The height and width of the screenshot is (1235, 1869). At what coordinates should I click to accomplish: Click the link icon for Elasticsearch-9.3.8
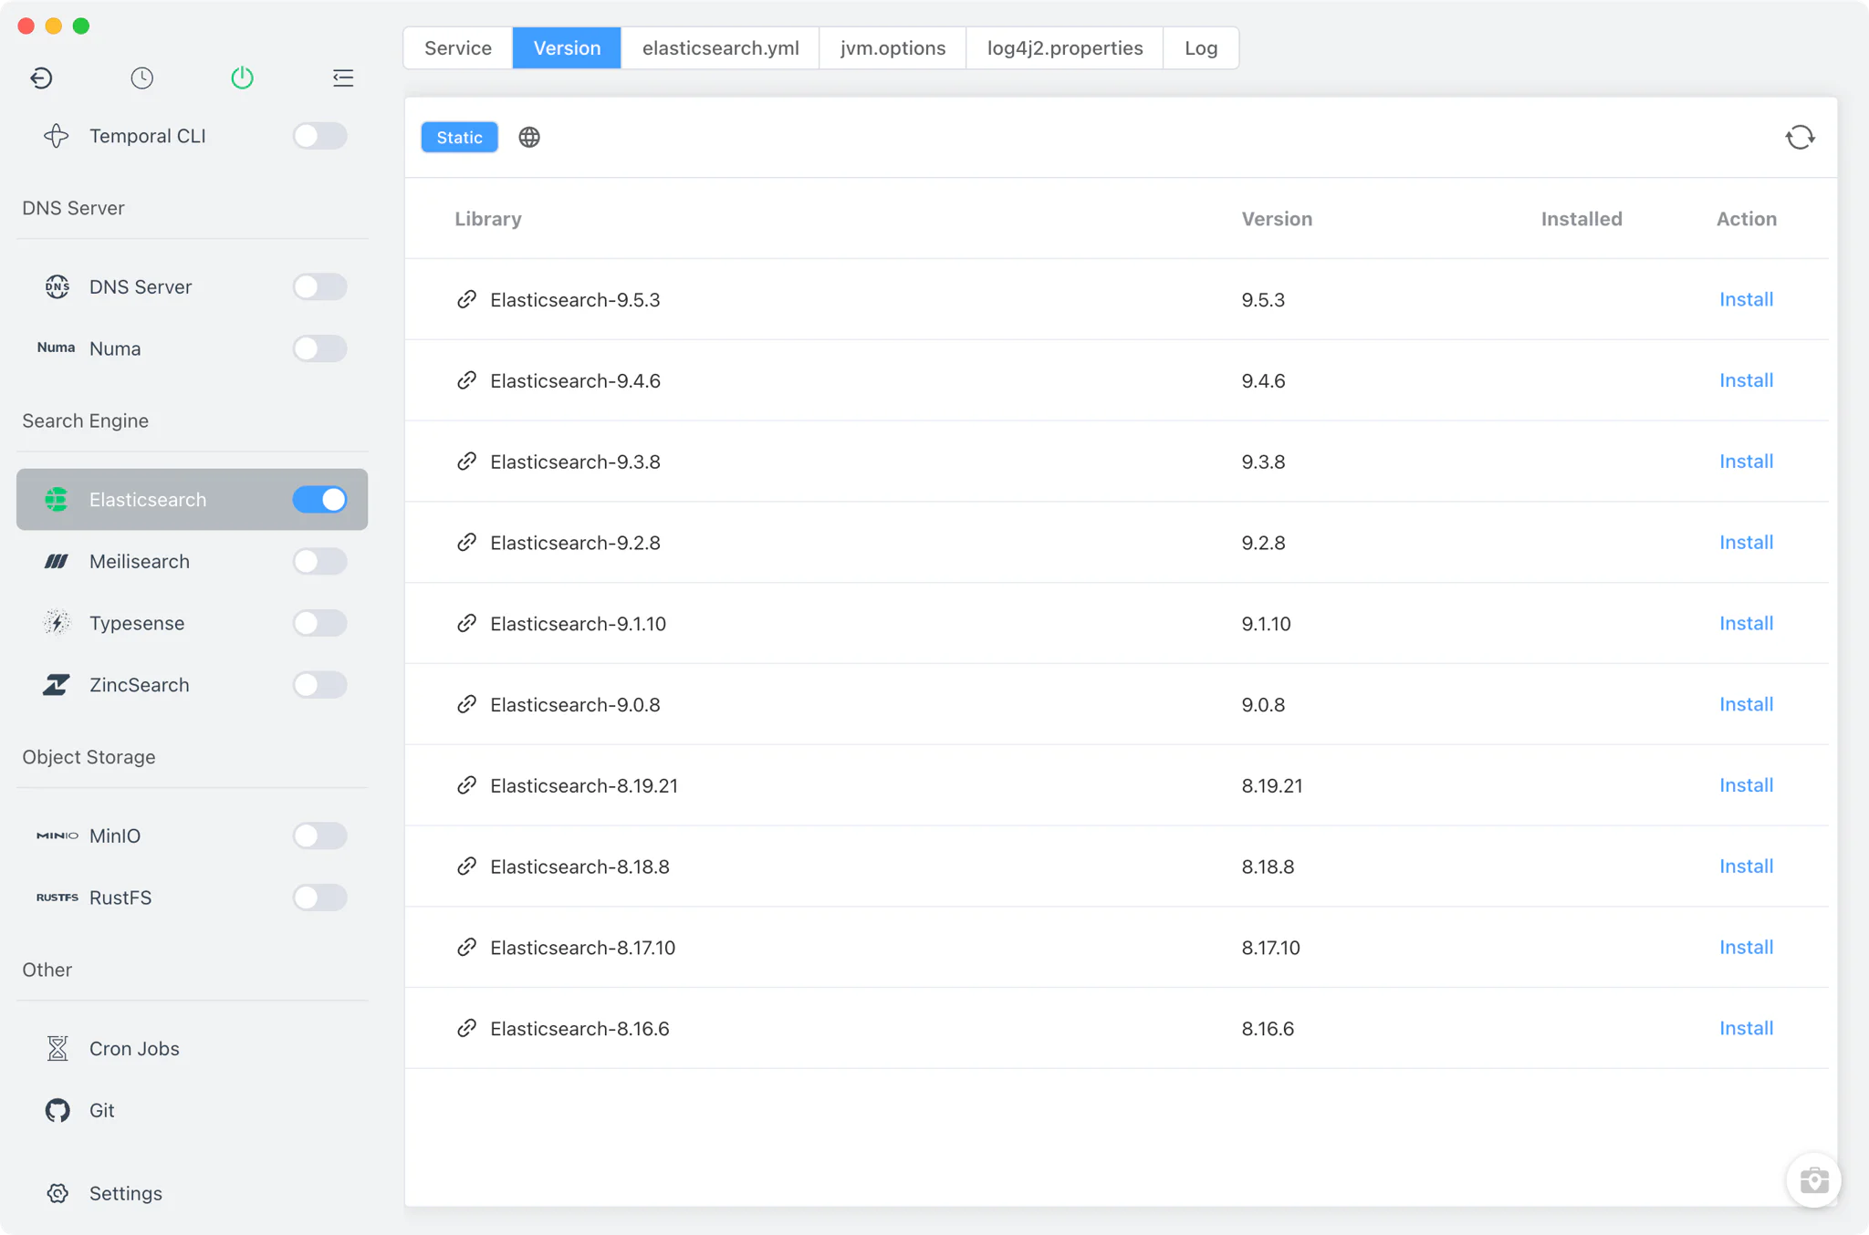(466, 462)
